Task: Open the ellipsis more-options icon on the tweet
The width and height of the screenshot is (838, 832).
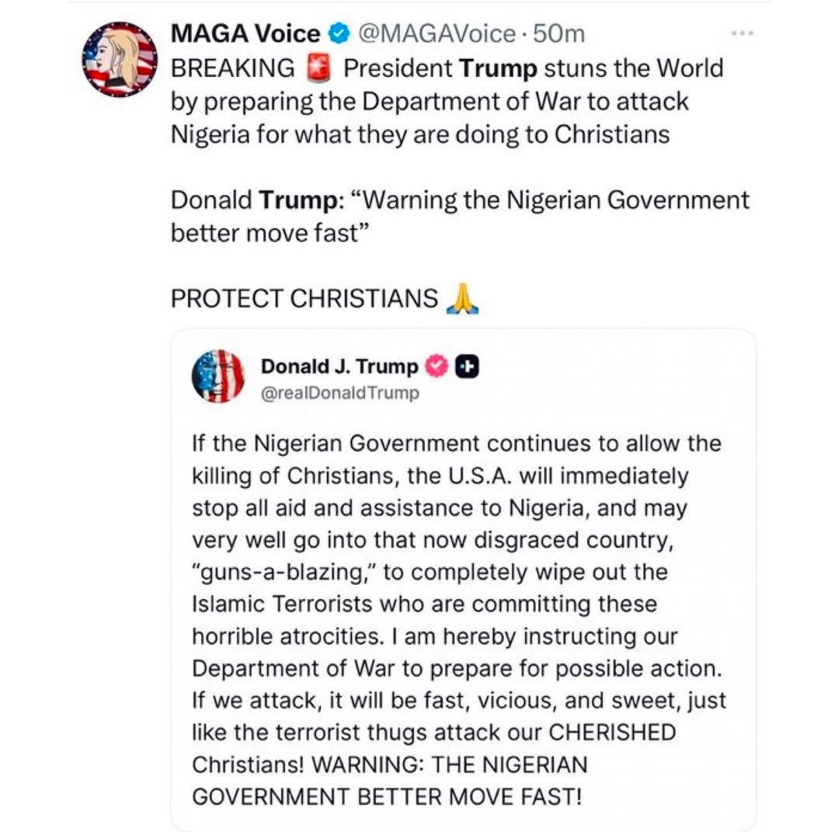Action: pos(742,33)
